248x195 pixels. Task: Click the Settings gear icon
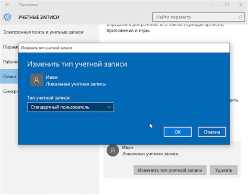[7, 17]
